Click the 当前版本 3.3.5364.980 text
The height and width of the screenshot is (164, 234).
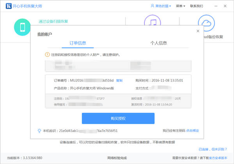(x=25, y=158)
